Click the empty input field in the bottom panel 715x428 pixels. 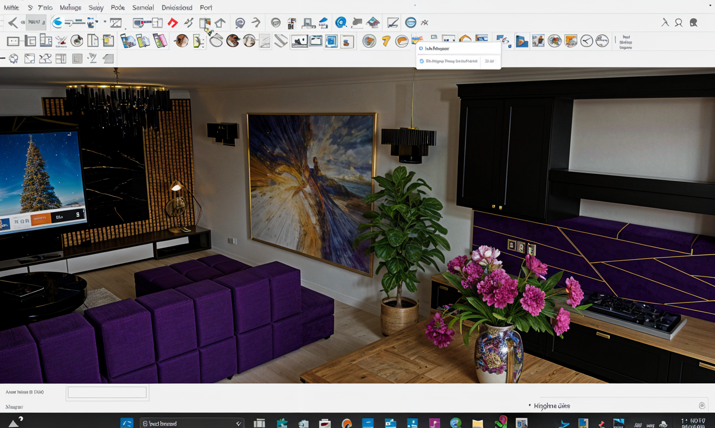tap(107, 392)
